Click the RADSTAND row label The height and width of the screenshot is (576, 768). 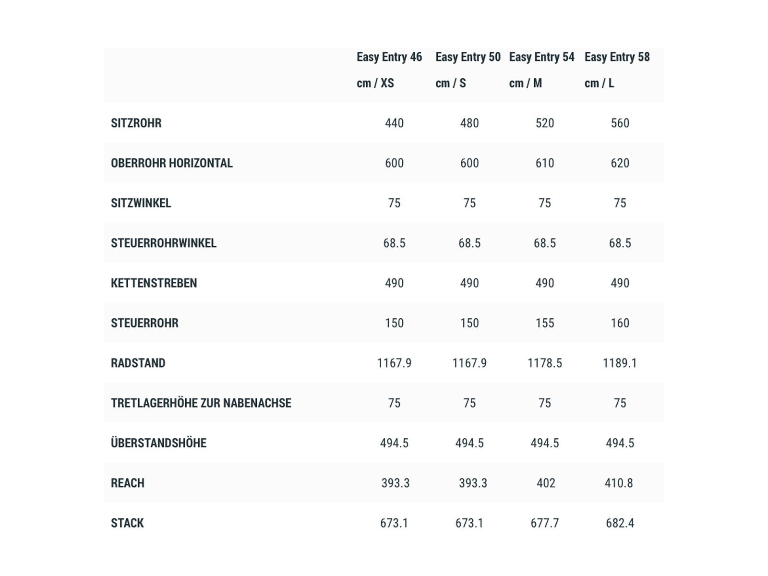pyautogui.click(x=138, y=363)
